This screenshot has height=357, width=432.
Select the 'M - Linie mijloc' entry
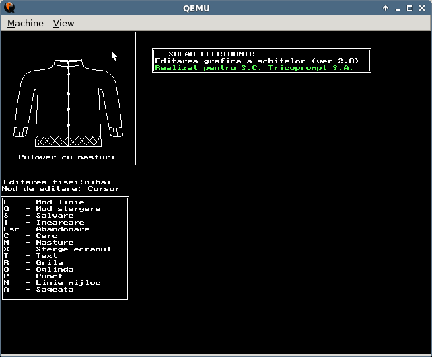(x=52, y=283)
